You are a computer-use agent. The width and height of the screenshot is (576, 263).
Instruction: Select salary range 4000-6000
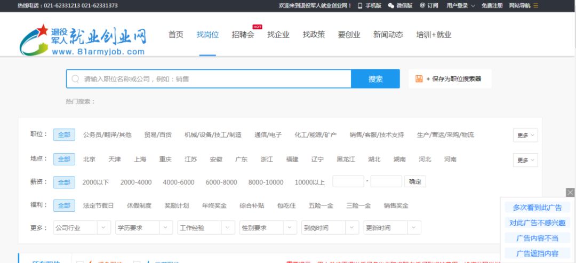pos(179,182)
